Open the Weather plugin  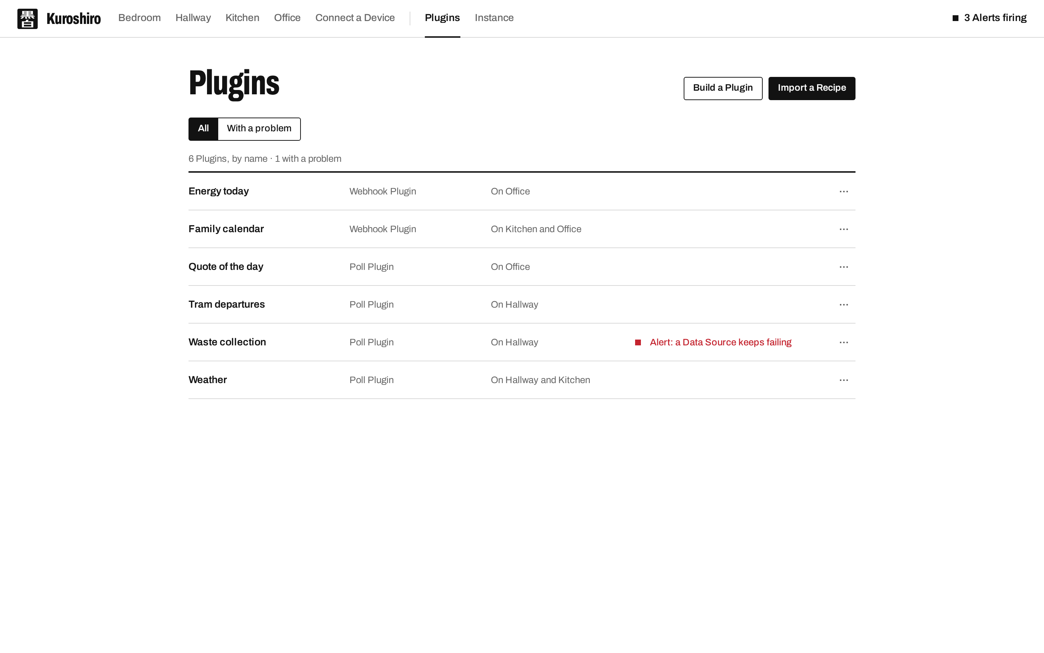click(x=207, y=380)
